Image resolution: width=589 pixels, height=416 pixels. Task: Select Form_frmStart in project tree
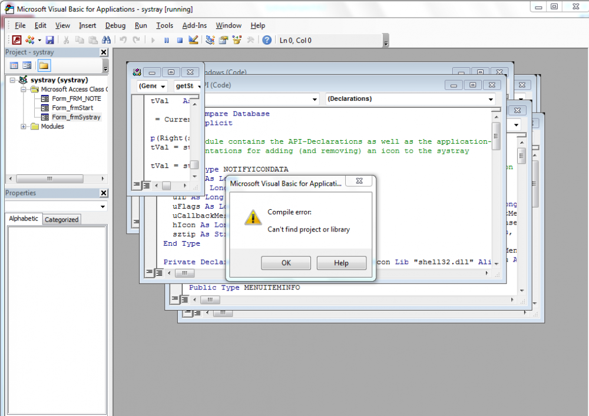click(72, 108)
